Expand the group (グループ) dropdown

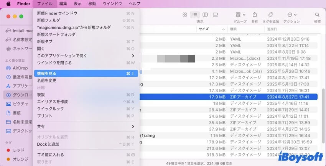(x=240, y=15)
